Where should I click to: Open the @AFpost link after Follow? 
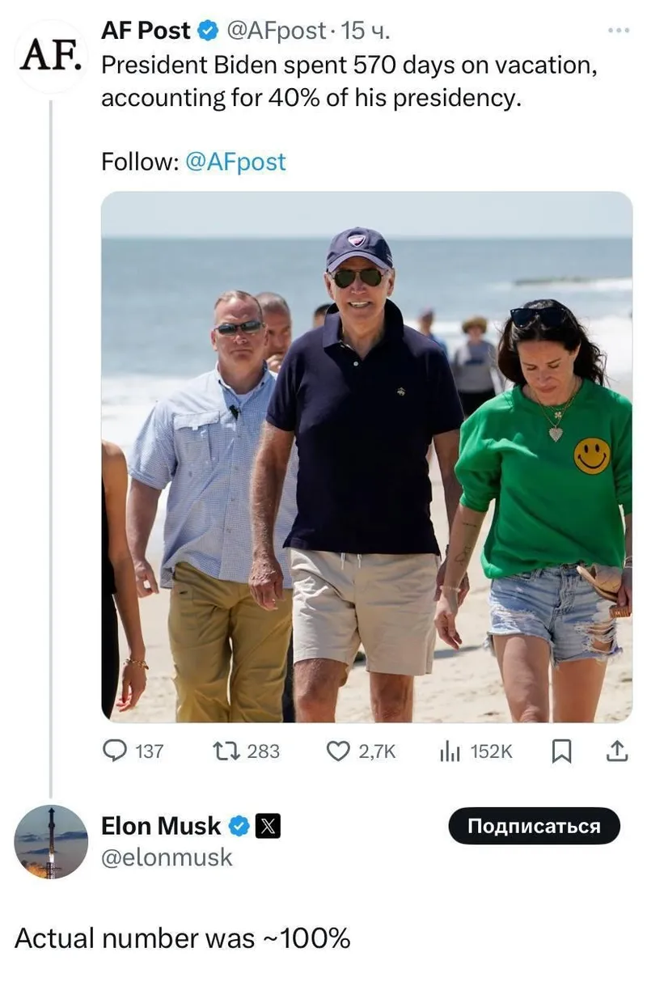[235, 162]
